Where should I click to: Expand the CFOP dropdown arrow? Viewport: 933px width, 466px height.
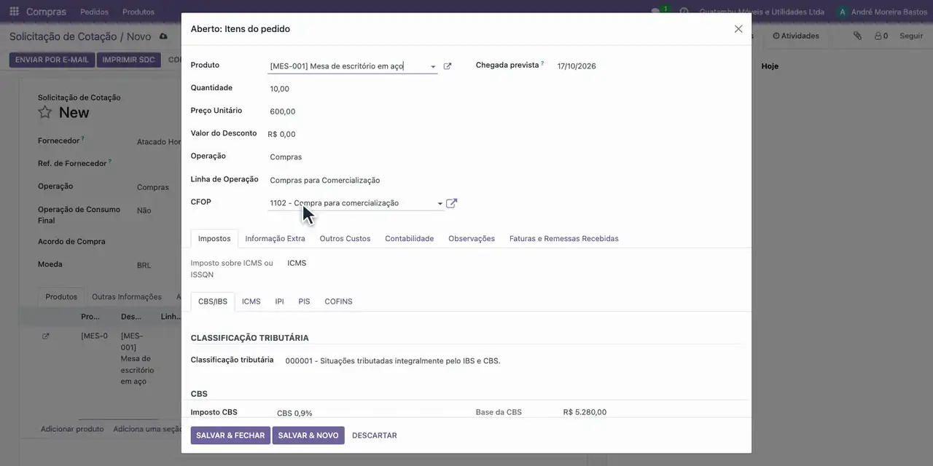440,204
